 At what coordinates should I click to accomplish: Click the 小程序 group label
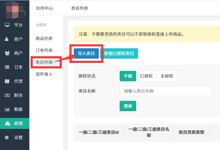[41, 25]
